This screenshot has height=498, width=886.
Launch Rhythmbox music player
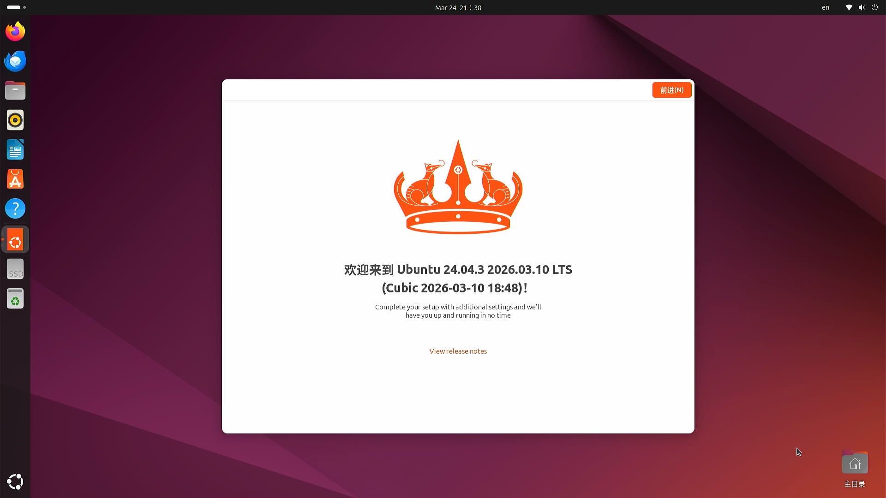pos(15,120)
